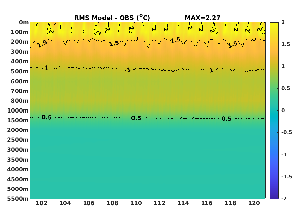Select the '200m' depth tick label
Screen dimensions: 295x221
20,42
